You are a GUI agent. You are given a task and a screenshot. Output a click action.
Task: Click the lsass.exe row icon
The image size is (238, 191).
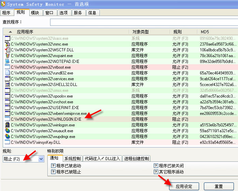pyautogui.click(x=7, y=38)
